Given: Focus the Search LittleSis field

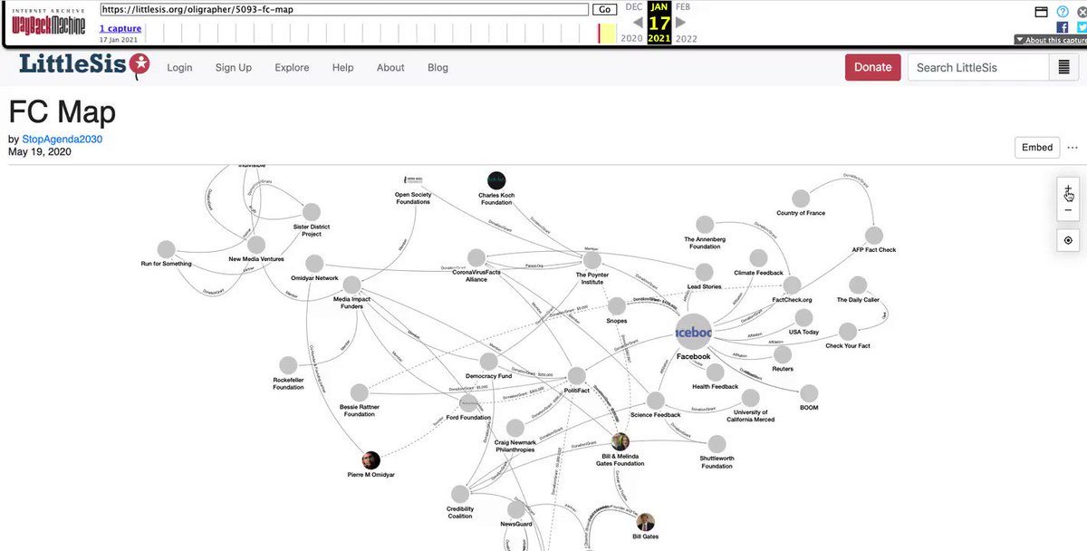Looking at the screenshot, I should click(x=978, y=67).
